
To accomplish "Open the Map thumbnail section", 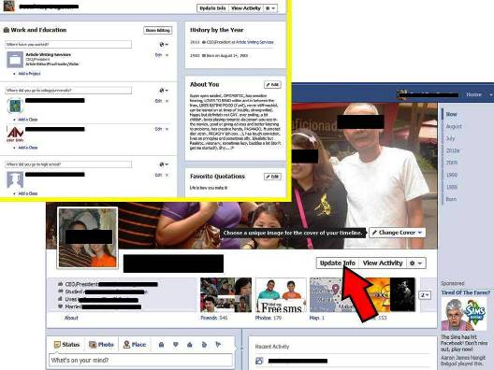I will 327,295.
